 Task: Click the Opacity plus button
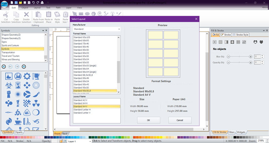tap(251, 62)
